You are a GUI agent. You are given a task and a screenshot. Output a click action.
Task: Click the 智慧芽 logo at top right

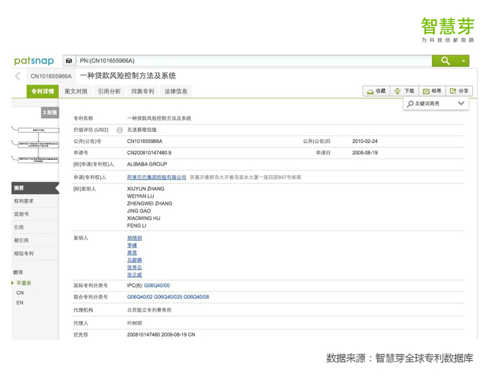(448, 30)
